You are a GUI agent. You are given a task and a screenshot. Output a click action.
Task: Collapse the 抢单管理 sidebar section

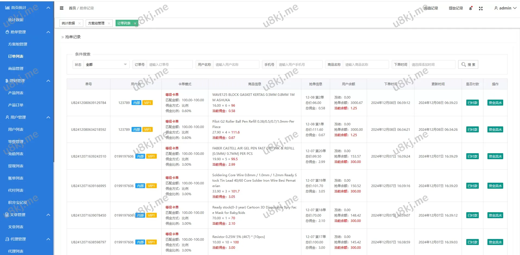pyautogui.click(x=48, y=32)
